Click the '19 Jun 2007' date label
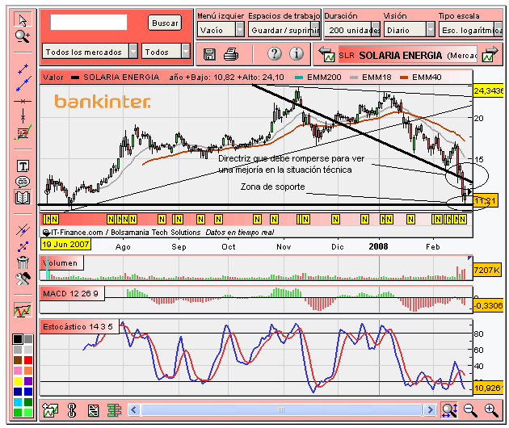Viewport: 509px width, 428px height. 65,245
